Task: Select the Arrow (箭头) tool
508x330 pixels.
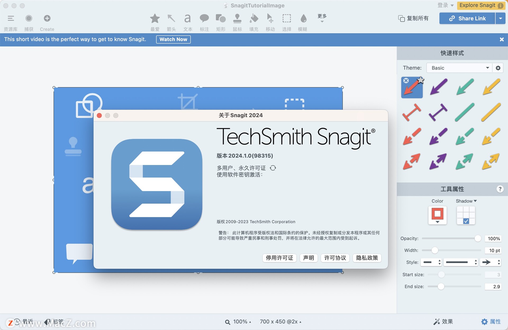Action: click(171, 18)
